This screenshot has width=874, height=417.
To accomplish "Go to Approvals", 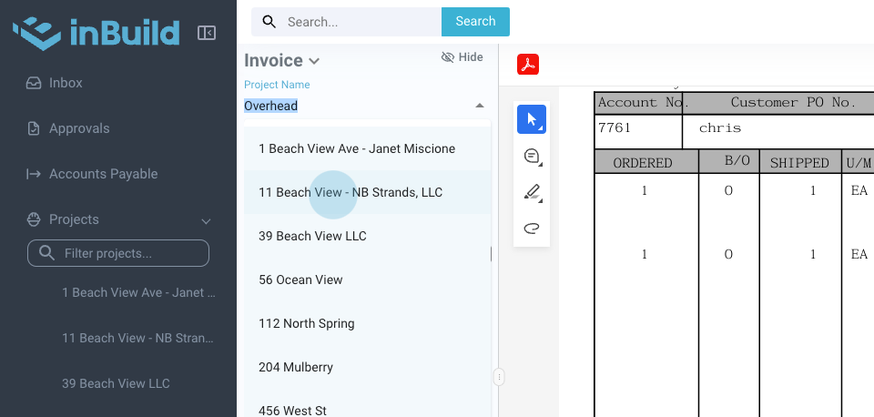I will [79, 128].
